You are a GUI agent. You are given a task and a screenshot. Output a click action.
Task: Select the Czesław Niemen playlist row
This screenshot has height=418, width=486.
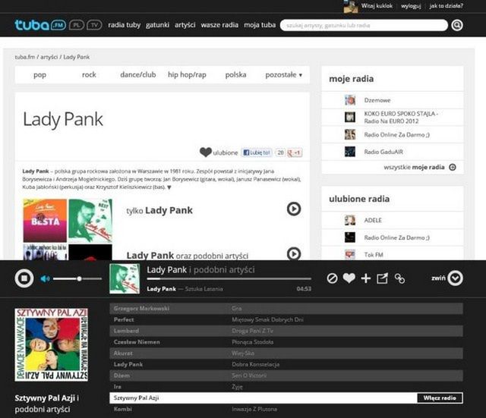click(x=286, y=342)
